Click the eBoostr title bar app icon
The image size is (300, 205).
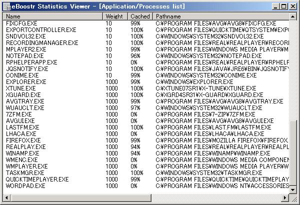click(x=7, y=6)
